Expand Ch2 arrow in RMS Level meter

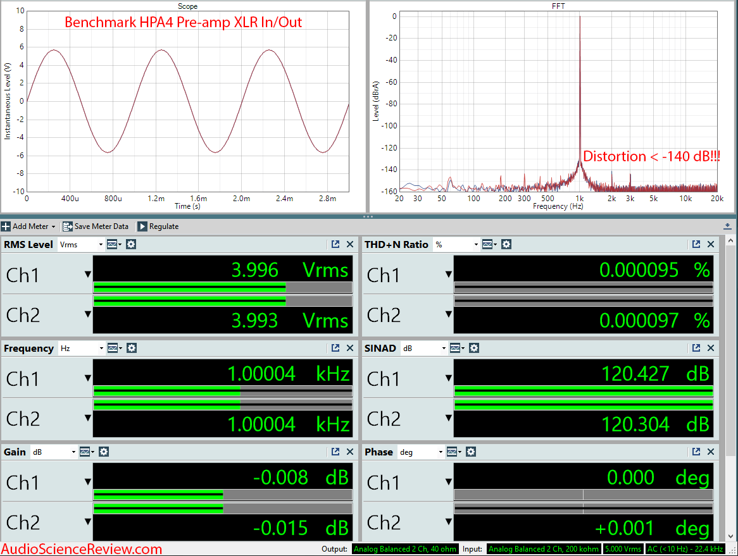point(87,314)
